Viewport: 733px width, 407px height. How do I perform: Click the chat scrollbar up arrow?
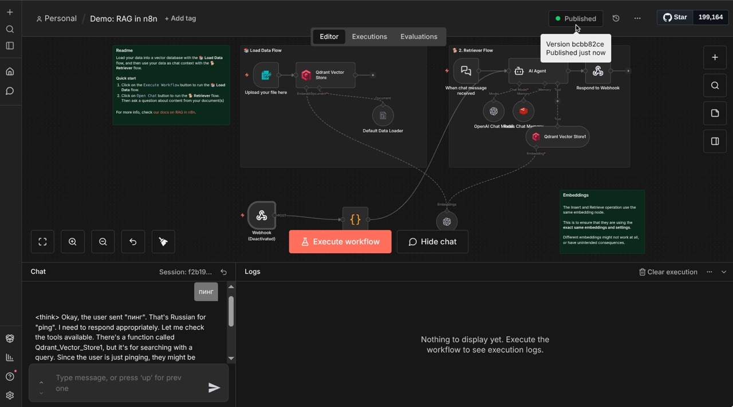231,286
